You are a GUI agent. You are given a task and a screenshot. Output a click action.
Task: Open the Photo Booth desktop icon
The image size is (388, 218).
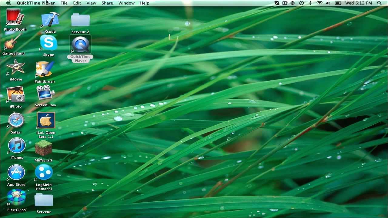pyautogui.click(x=15, y=18)
